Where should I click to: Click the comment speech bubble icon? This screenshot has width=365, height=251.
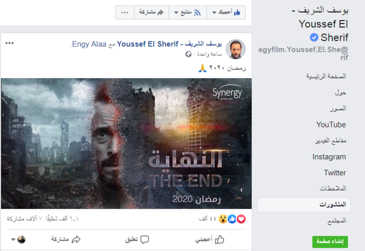coord(144,239)
